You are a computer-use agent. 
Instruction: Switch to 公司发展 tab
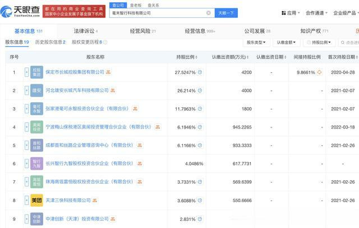pos(257,31)
